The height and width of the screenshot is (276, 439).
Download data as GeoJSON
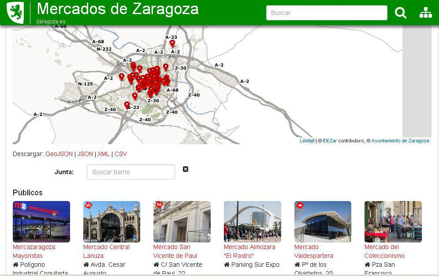tap(59, 154)
